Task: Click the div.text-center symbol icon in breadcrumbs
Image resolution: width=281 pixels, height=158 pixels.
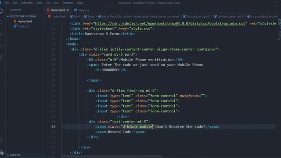Action: (x=215, y=16)
